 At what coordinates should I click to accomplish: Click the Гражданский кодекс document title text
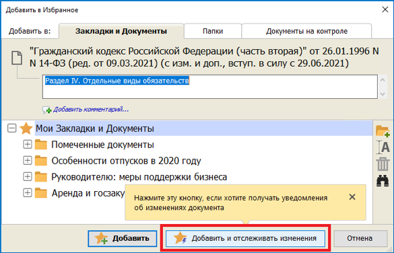(x=204, y=57)
